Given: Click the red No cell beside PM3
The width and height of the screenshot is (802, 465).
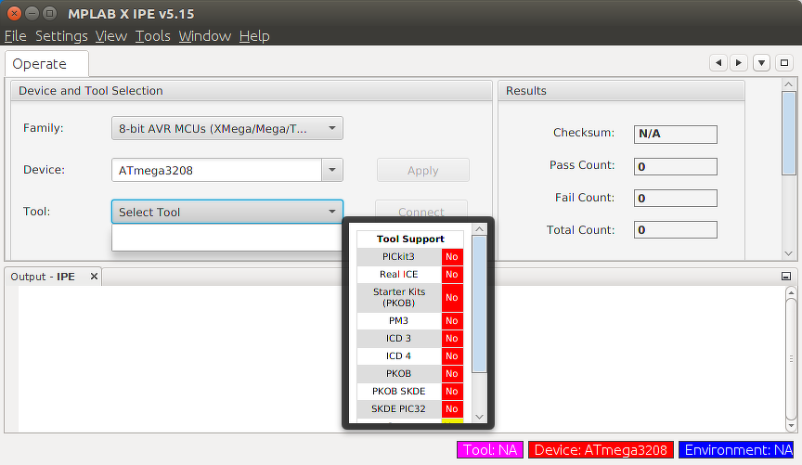Looking at the screenshot, I should [x=452, y=321].
